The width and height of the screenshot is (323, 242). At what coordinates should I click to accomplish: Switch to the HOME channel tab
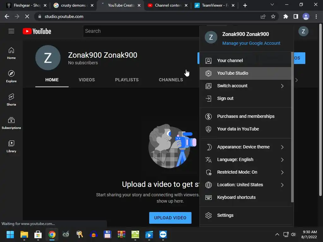pyautogui.click(x=52, y=80)
